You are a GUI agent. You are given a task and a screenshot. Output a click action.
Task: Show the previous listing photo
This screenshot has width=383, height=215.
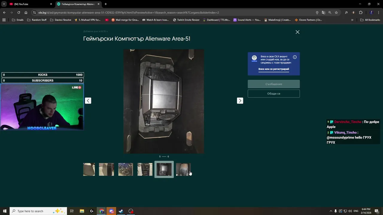(x=88, y=101)
